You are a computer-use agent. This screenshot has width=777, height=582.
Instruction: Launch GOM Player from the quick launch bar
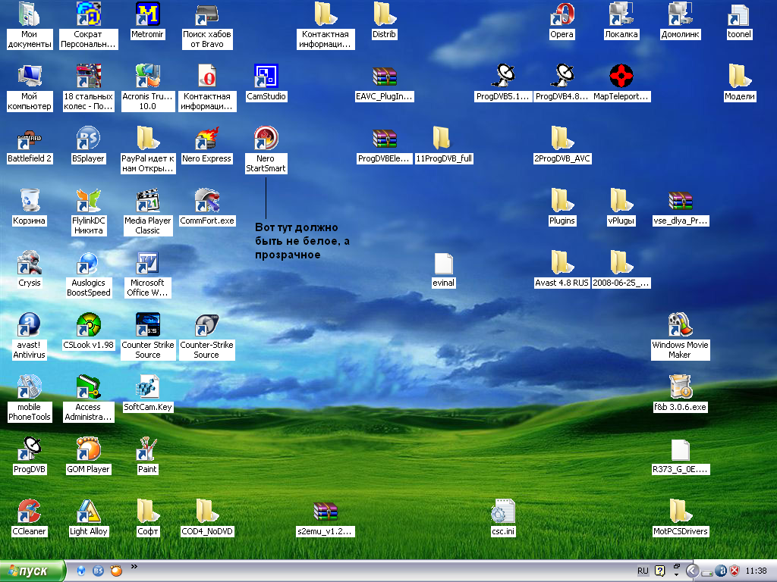116,571
